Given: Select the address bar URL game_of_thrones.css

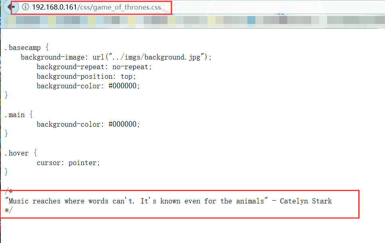Looking at the screenshot, I should [x=97, y=7].
